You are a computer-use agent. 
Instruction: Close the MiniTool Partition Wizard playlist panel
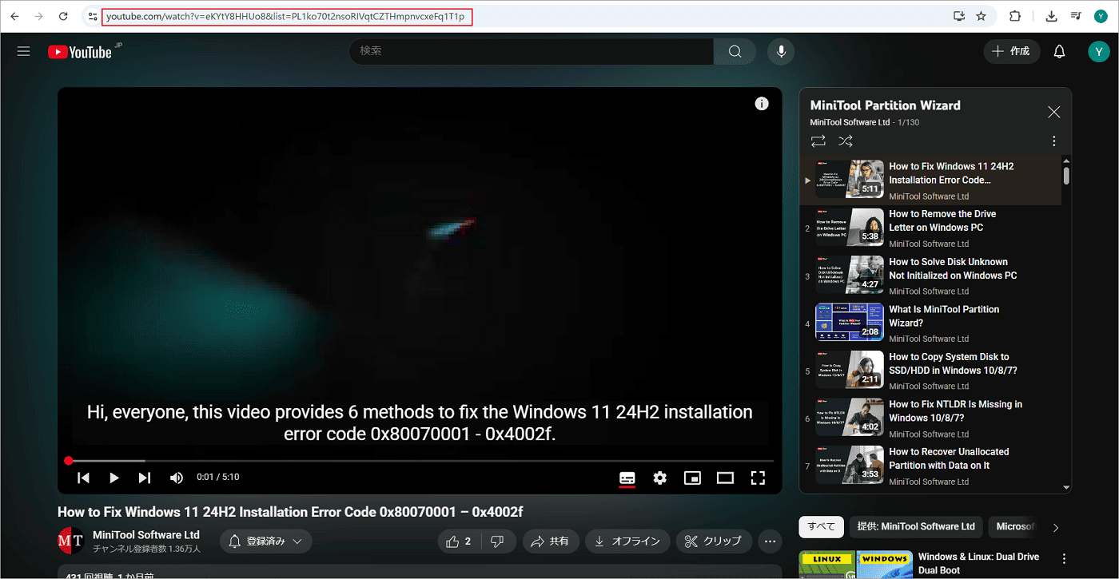1053,113
